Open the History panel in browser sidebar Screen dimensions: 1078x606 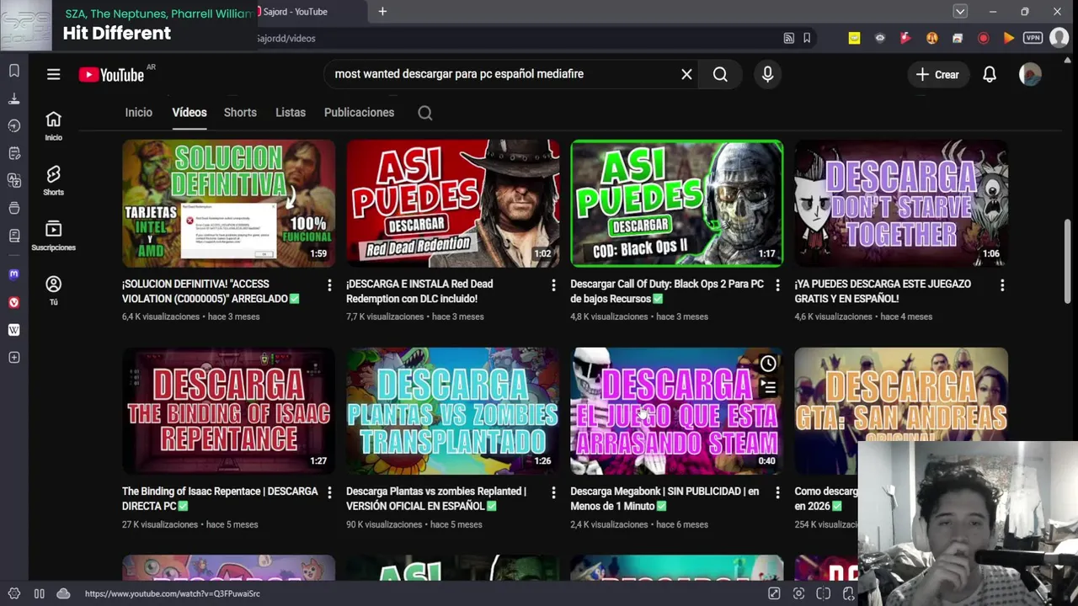tap(14, 125)
